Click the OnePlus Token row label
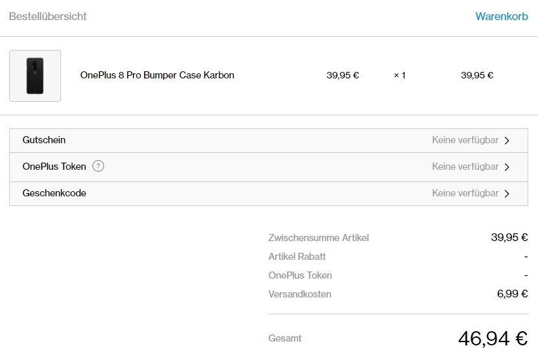The image size is (538, 359). pos(55,167)
